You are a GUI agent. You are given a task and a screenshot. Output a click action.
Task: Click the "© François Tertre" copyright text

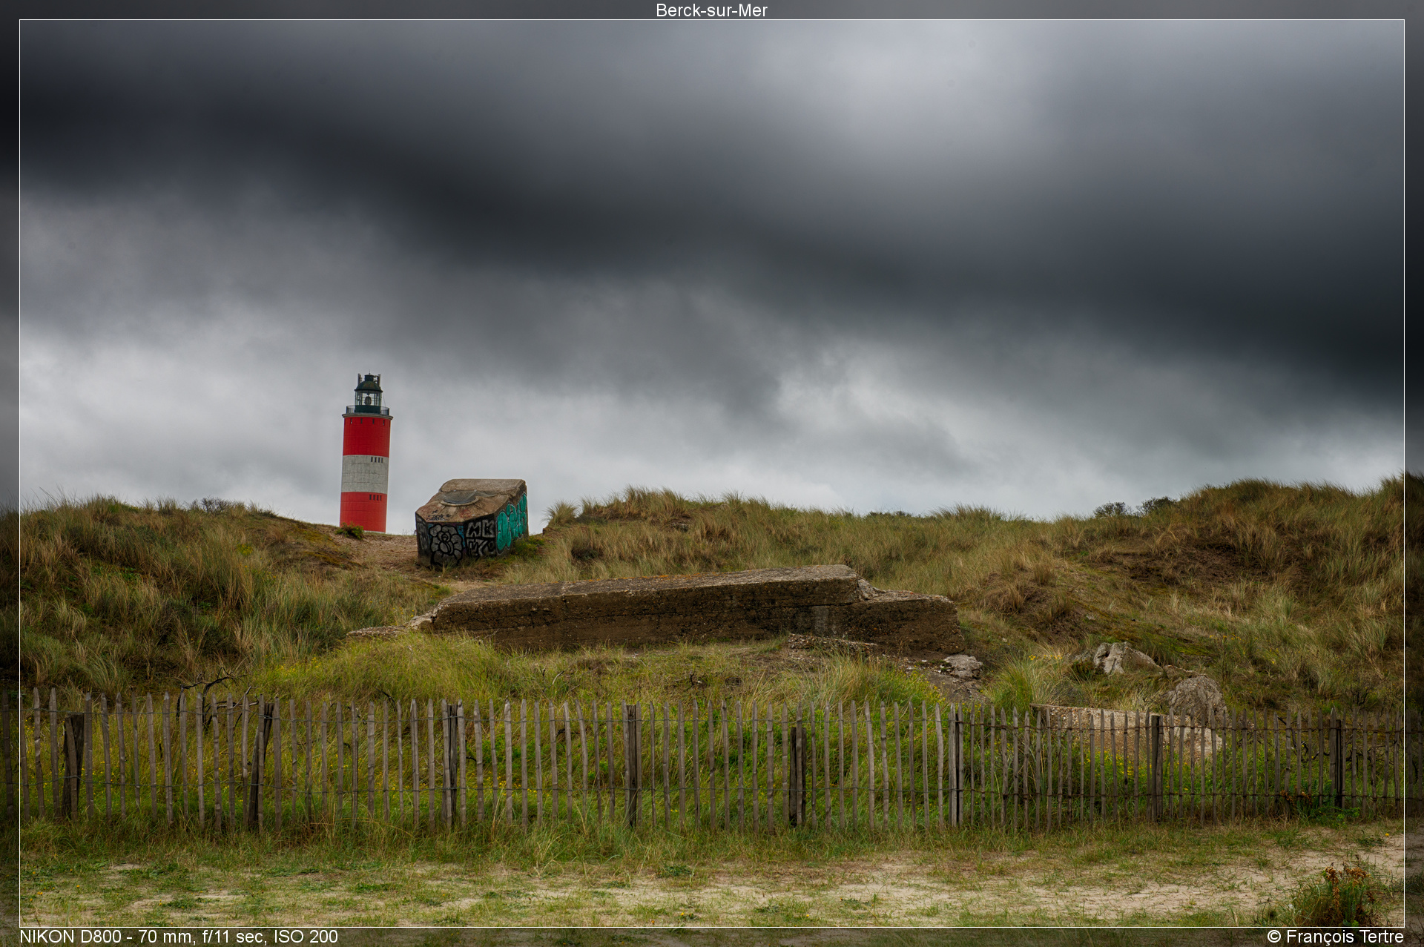1335,937
